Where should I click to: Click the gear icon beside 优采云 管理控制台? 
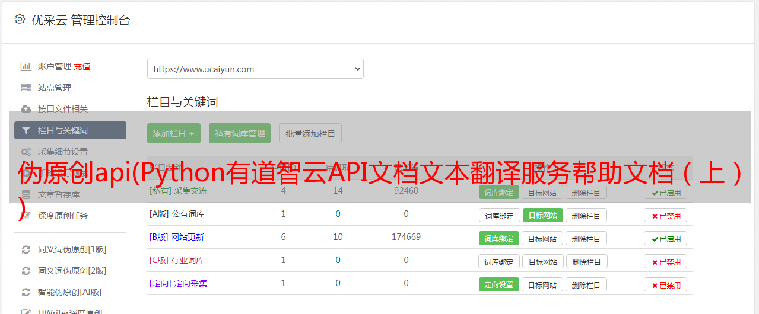[x=20, y=20]
